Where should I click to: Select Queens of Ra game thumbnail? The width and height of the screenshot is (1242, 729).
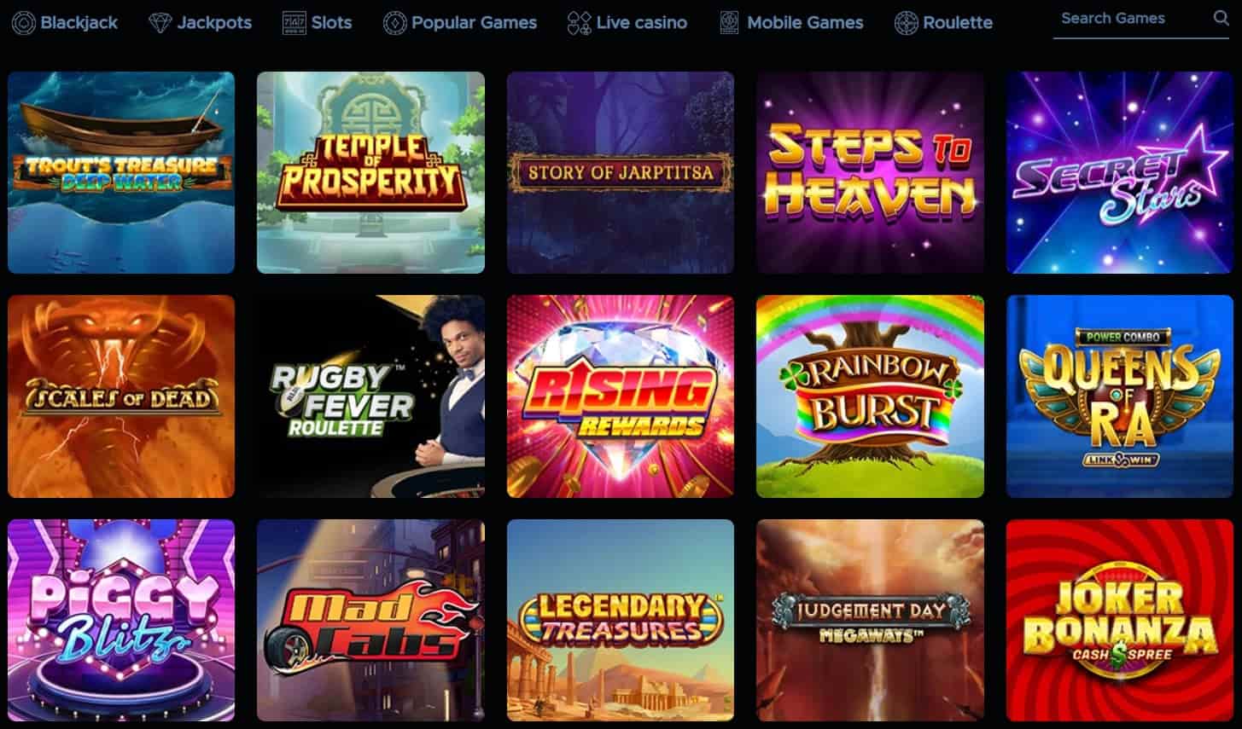point(1120,396)
